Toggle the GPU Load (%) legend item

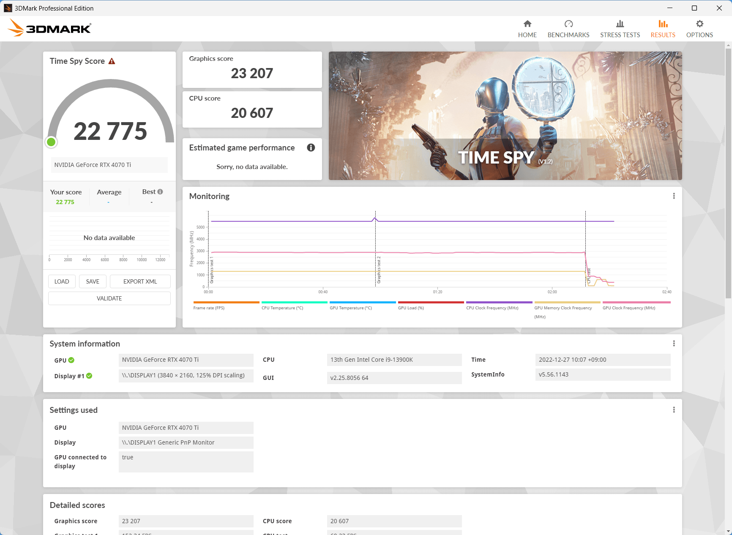[431, 306]
